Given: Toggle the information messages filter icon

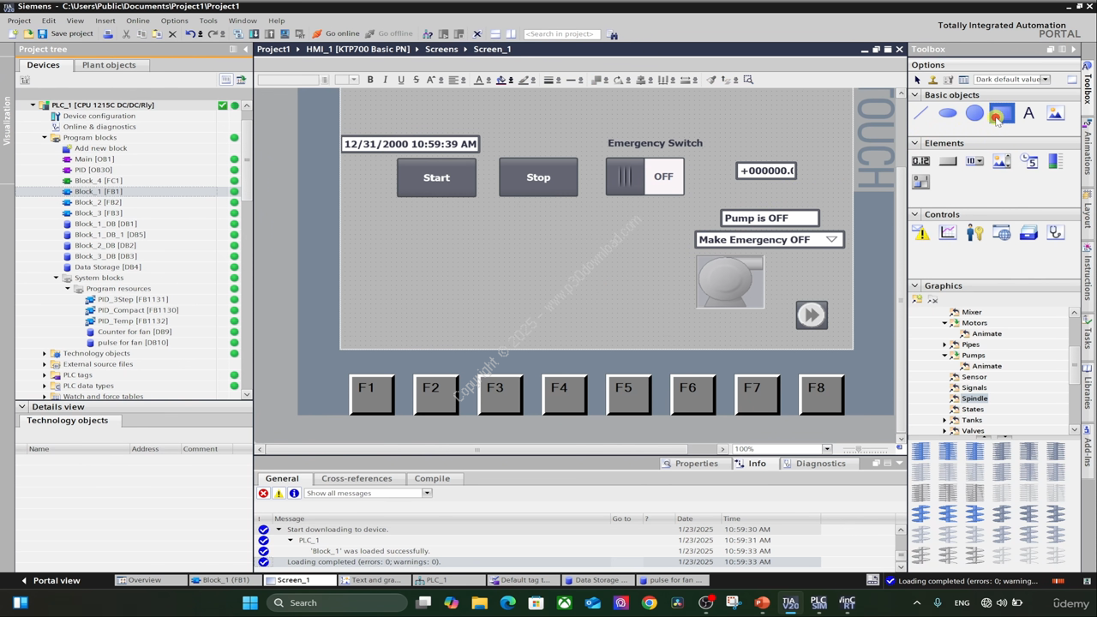Looking at the screenshot, I should (x=294, y=493).
